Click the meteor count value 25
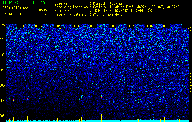Image resolution: width=192 pixels, height=122 pixels. tap(44, 14)
